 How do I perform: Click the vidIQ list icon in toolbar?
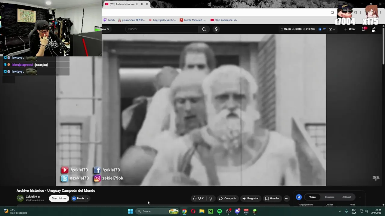tap(324, 29)
